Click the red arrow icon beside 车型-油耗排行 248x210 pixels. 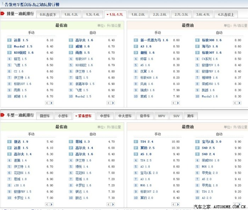[x=2, y=115]
